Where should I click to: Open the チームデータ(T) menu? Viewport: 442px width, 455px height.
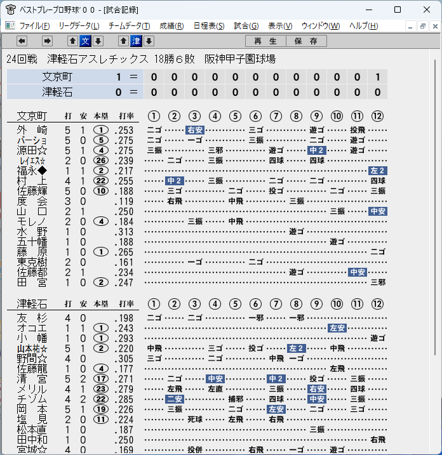[x=130, y=26]
